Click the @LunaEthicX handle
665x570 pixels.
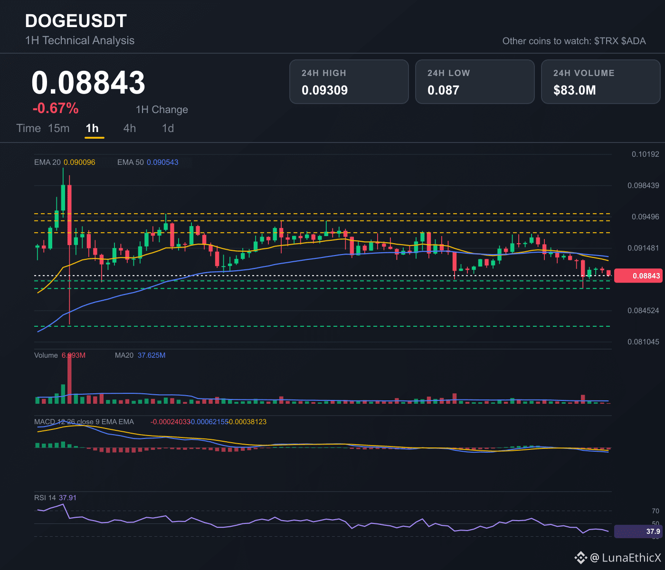coord(626,557)
